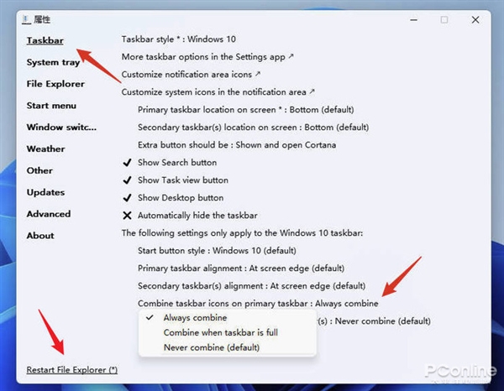
Task: Toggle Show Desktop button option
Action: coord(173,198)
